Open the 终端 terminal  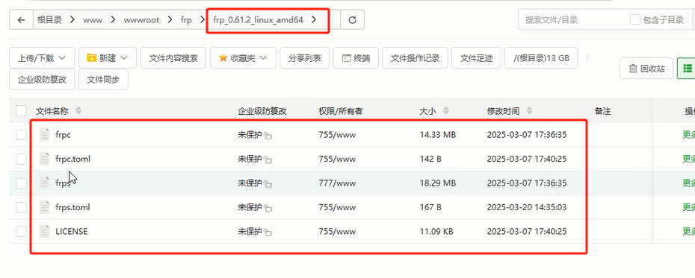click(x=356, y=58)
